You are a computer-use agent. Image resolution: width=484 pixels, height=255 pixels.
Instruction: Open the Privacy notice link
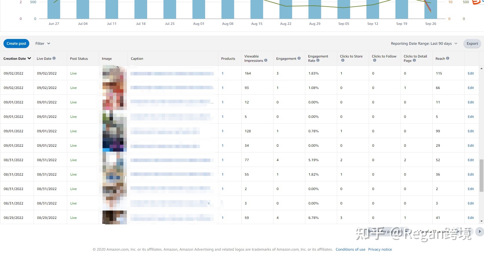(x=380, y=250)
